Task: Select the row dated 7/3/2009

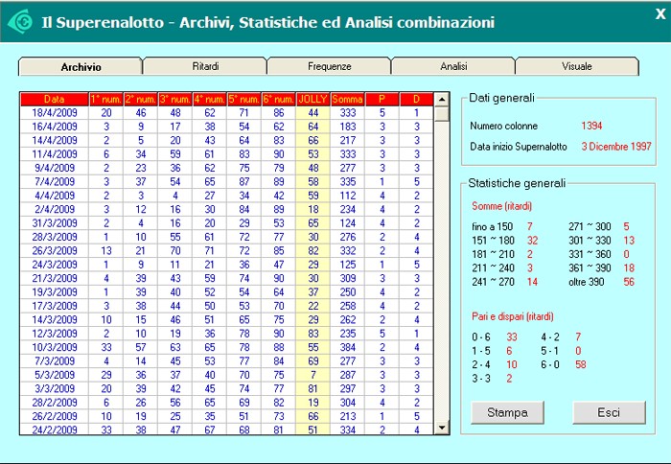Action: (x=227, y=361)
